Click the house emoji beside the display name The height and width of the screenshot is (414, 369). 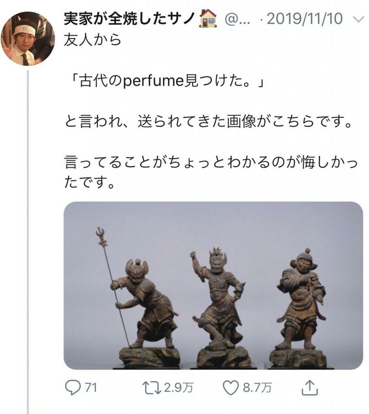[x=208, y=18]
